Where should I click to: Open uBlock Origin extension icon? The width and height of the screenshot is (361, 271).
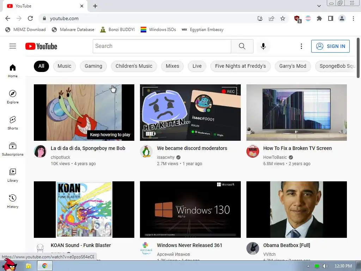[x=297, y=19]
